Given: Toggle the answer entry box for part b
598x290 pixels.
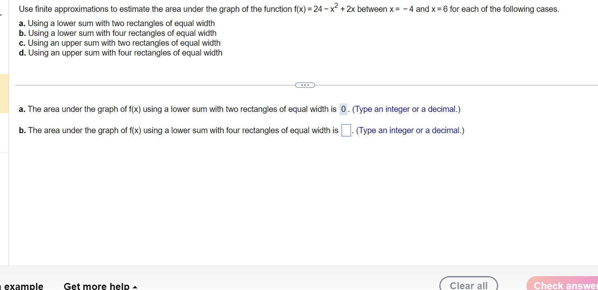Looking at the screenshot, I should (346, 130).
